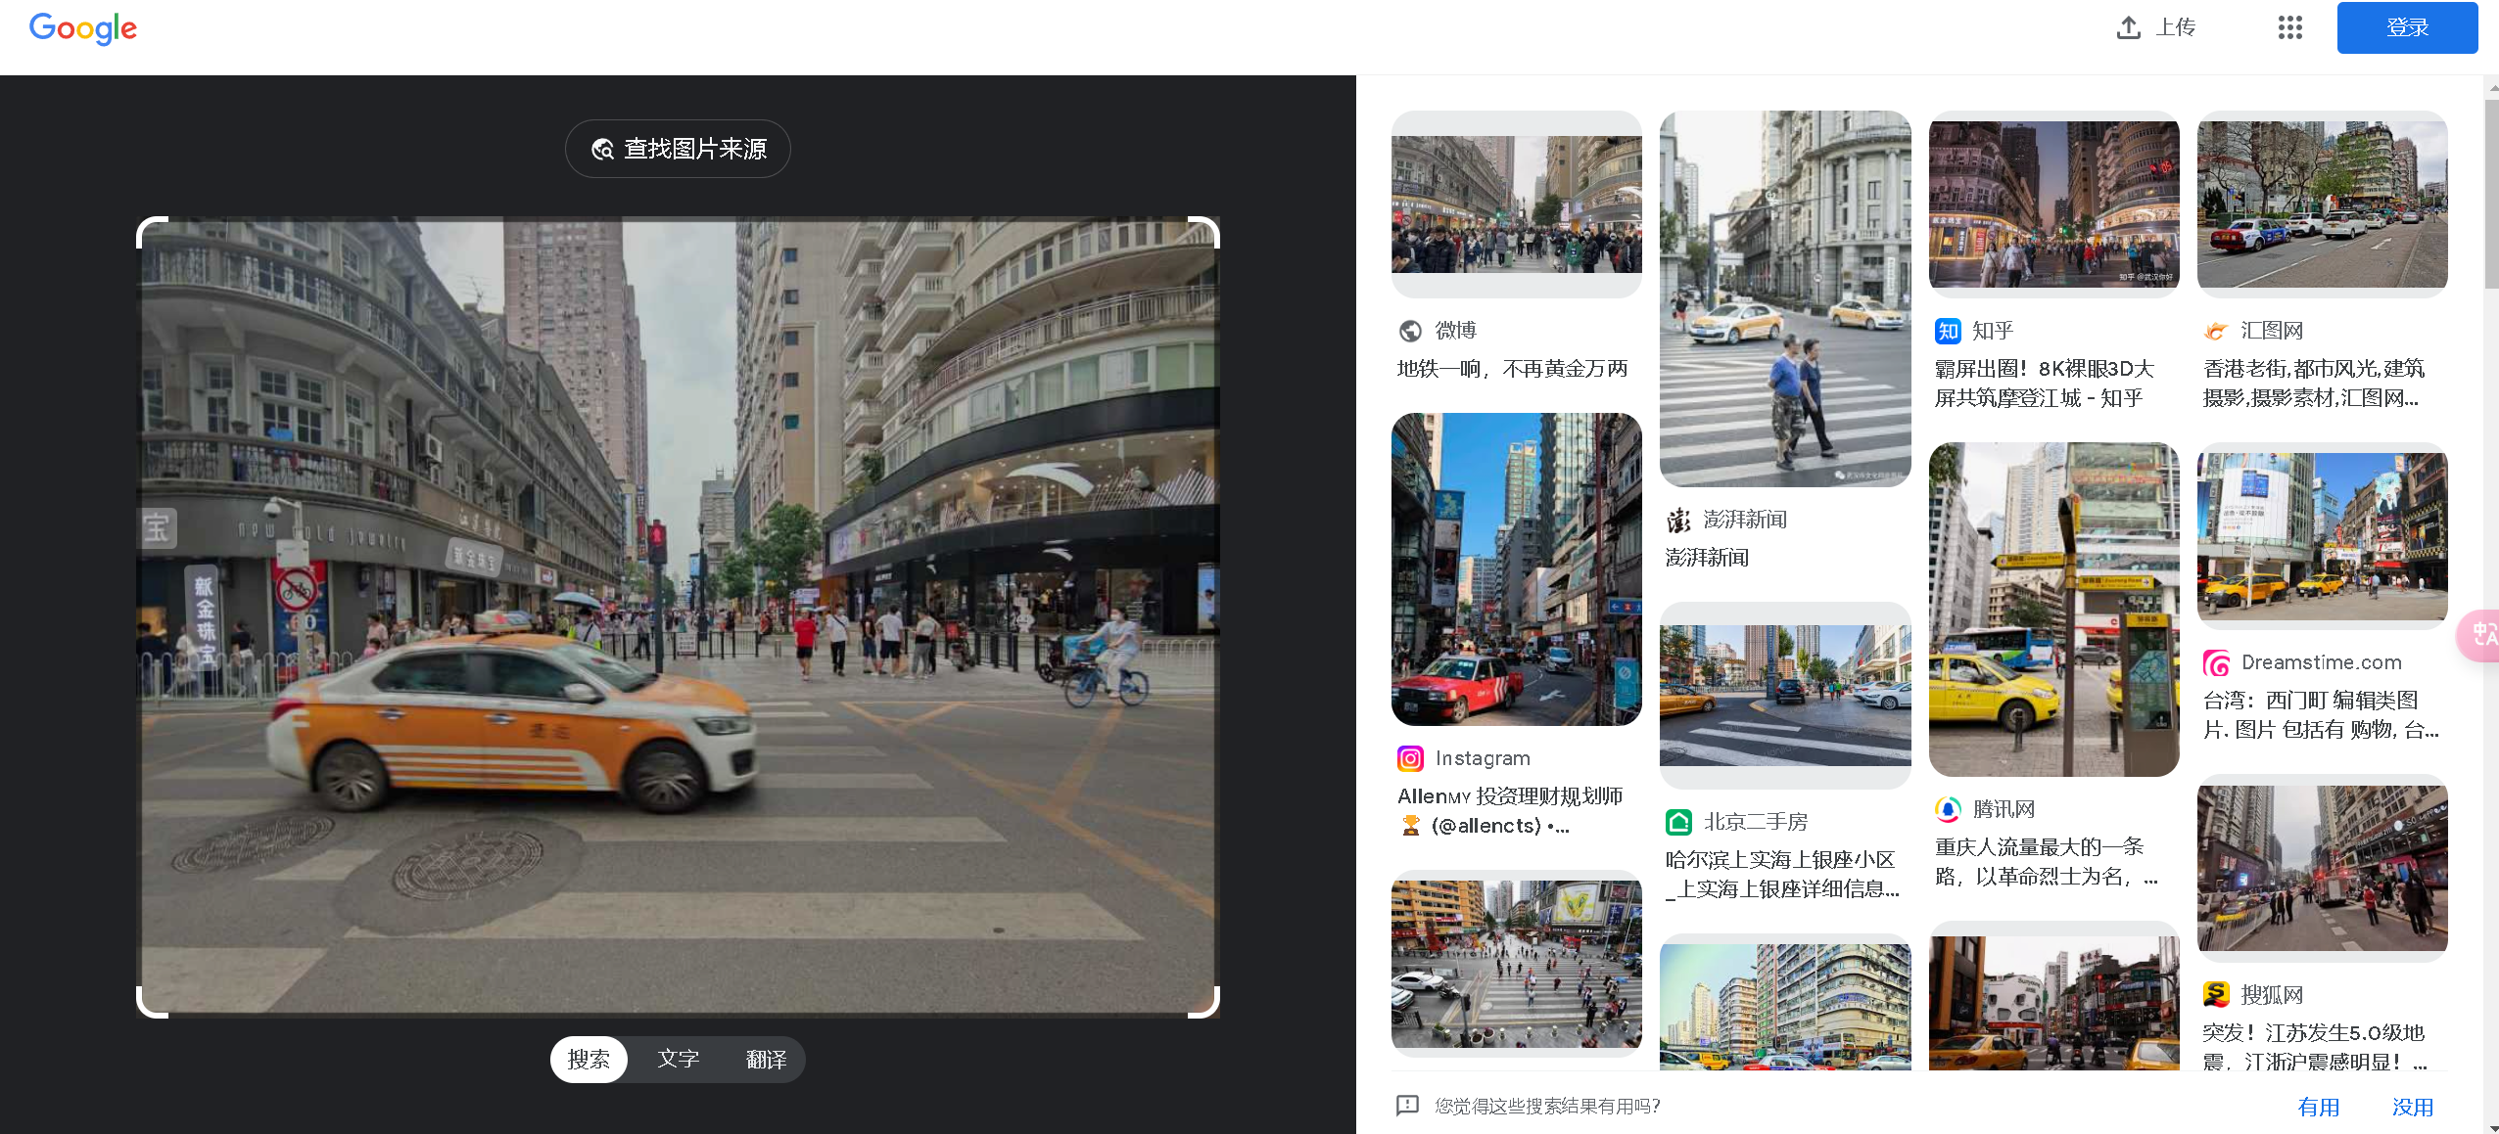Click 有用 (useful) feedback link

2318,1107
